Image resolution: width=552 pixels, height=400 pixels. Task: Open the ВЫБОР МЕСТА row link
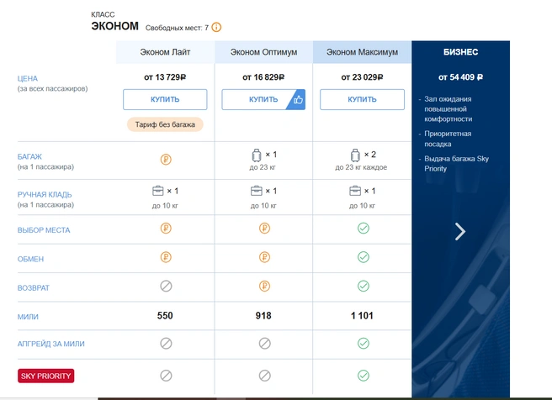tap(44, 230)
